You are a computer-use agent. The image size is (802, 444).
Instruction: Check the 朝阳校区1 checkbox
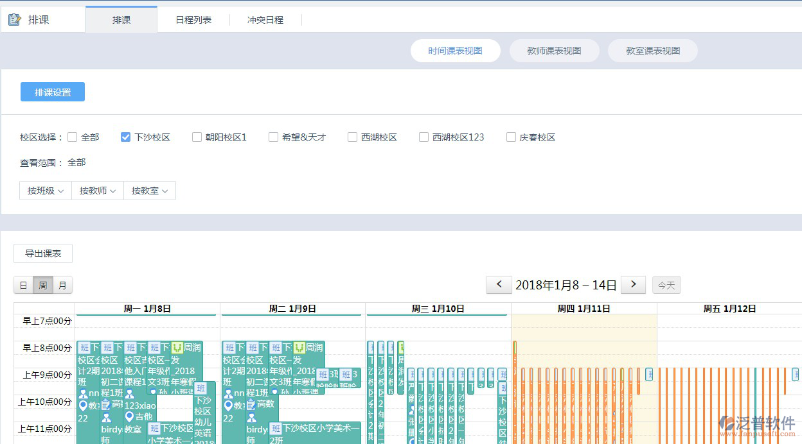[x=196, y=137]
